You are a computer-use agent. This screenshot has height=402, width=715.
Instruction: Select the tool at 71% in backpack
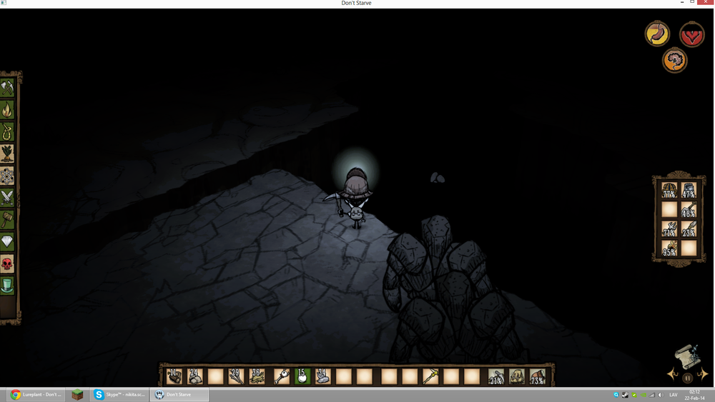[x=669, y=228]
